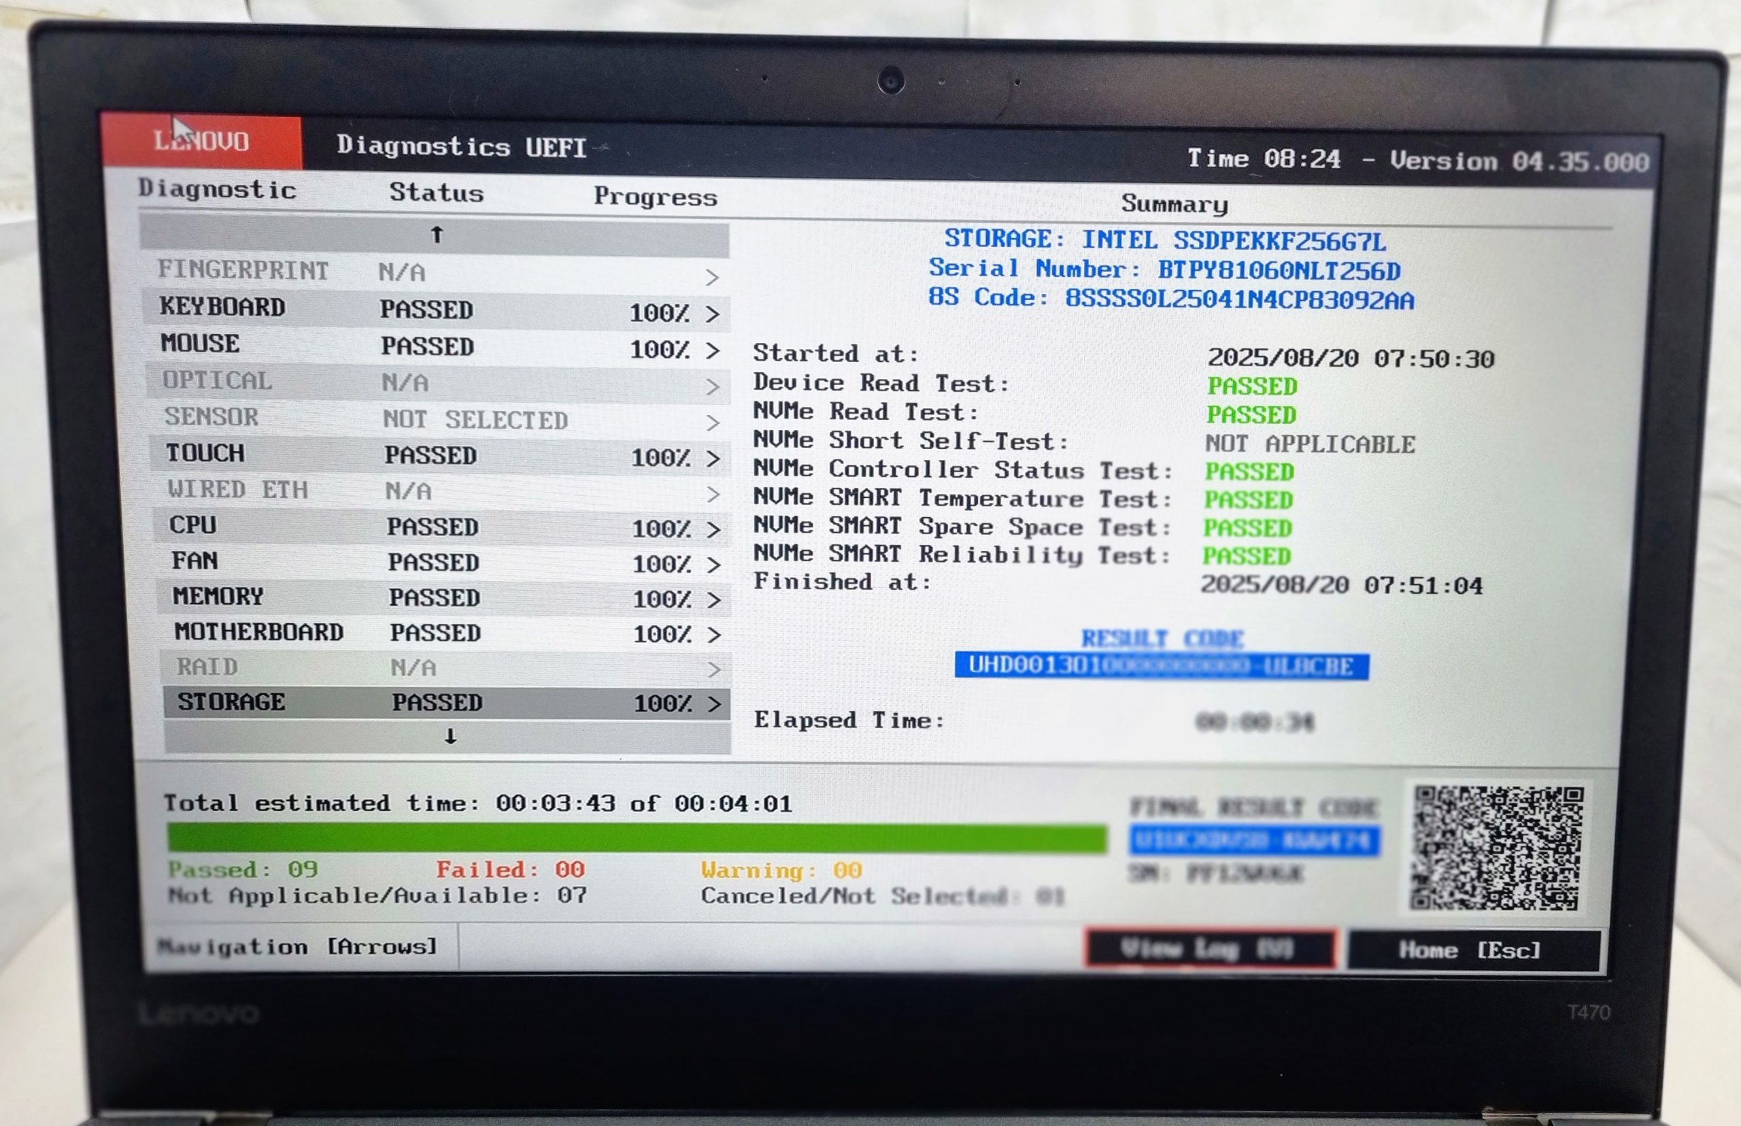Expand OPTICAL row chevron
The height and width of the screenshot is (1126, 1741).
click(713, 387)
